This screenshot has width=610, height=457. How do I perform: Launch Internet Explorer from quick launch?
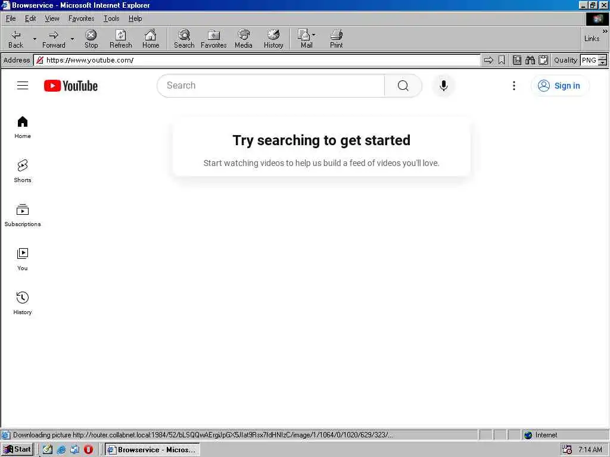tap(61, 450)
